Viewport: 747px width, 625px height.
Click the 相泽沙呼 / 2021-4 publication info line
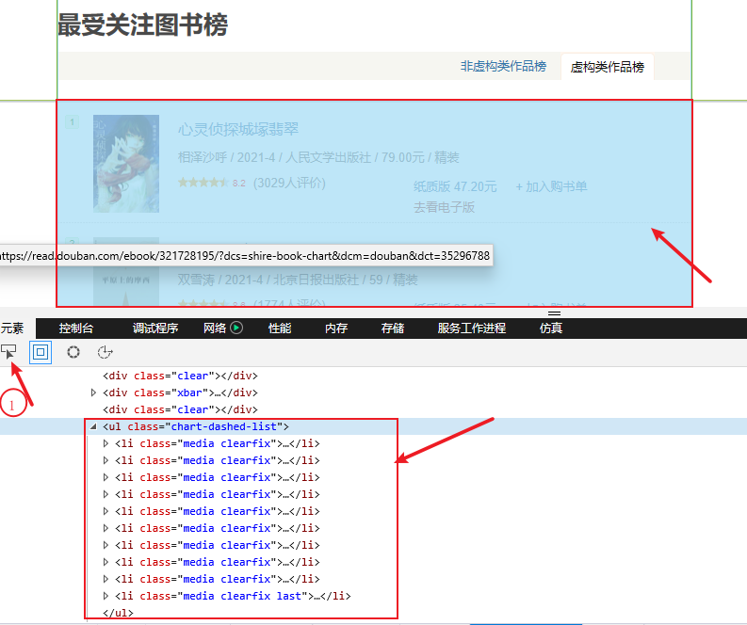click(x=318, y=157)
